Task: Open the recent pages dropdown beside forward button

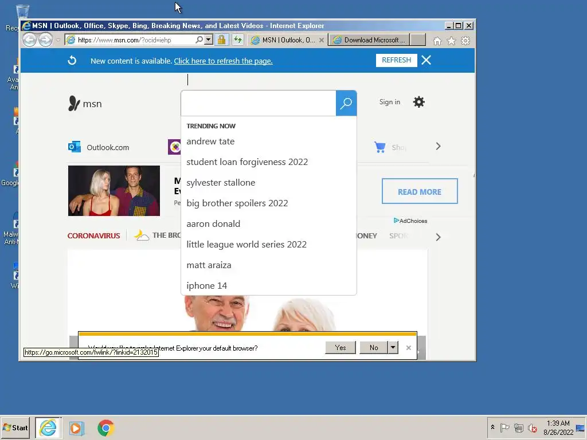Action: coord(58,40)
